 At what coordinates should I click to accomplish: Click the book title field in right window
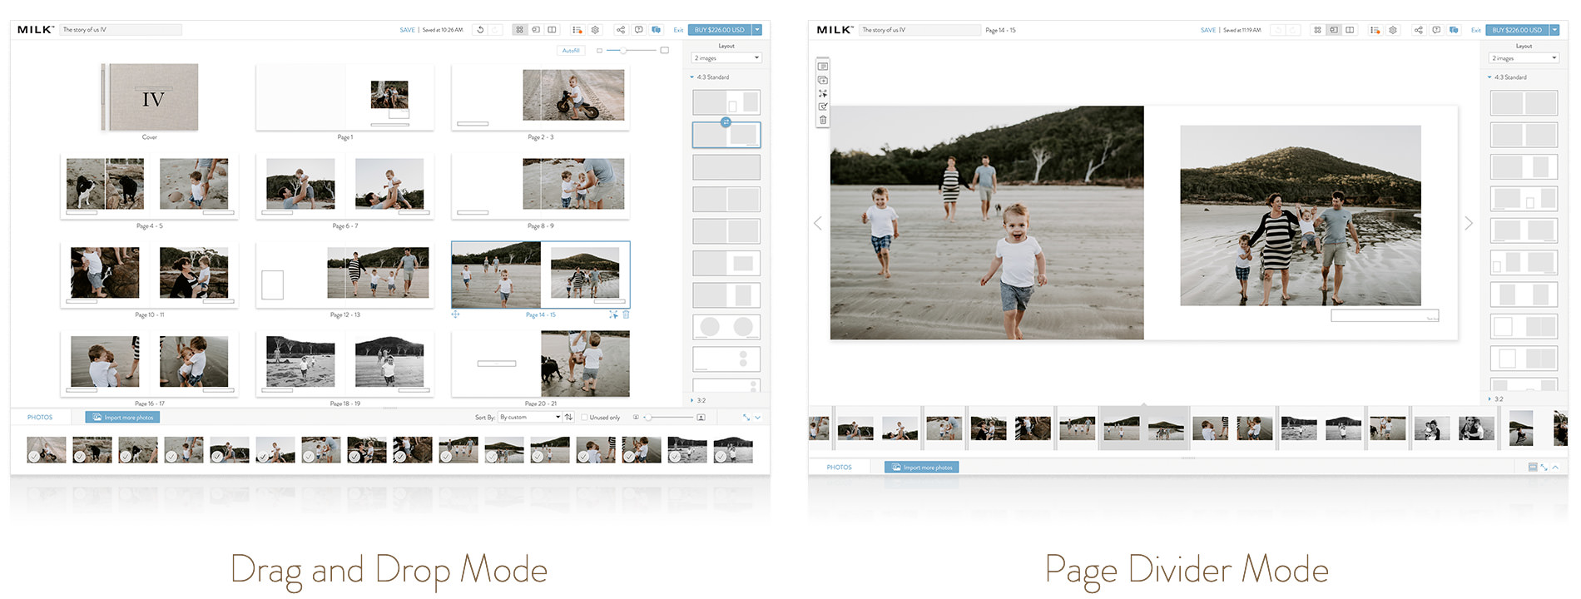click(x=919, y=30)
